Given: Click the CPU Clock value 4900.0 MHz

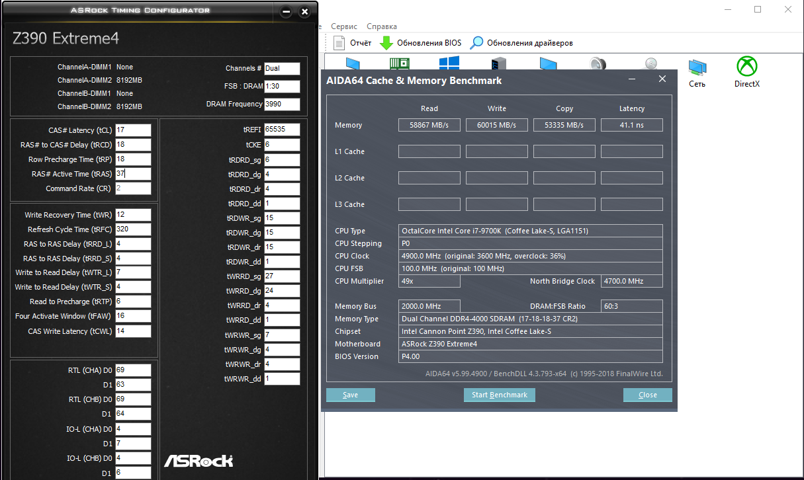Looking at the screenshot, I should click(x=531, y=256).
